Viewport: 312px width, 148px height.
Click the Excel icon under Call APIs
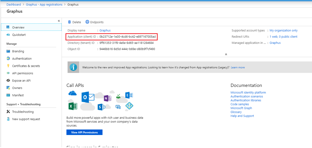73,107
